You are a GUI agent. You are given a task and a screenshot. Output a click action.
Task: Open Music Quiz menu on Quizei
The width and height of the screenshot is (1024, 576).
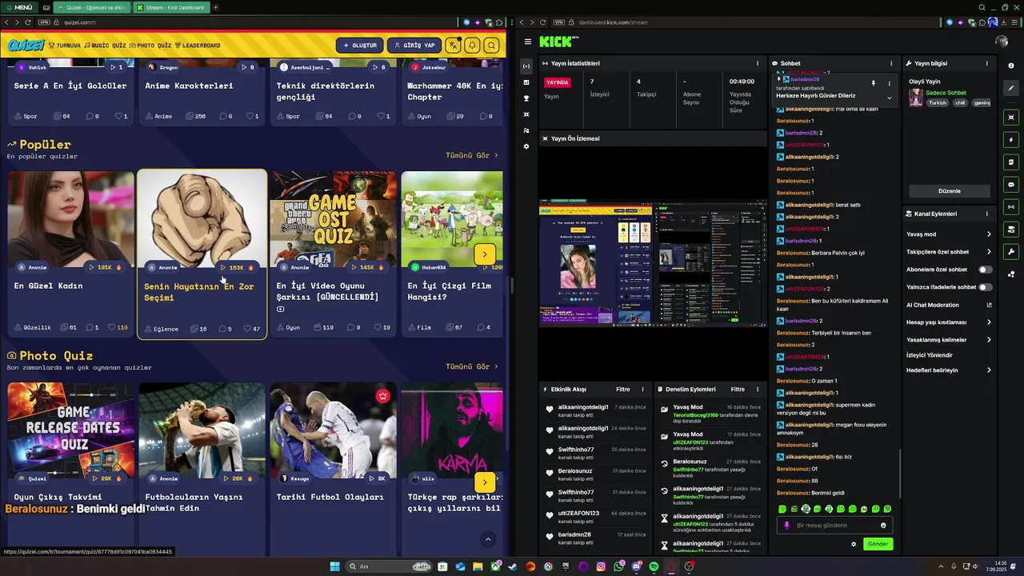pyautogui.click(x=105, y=46)
